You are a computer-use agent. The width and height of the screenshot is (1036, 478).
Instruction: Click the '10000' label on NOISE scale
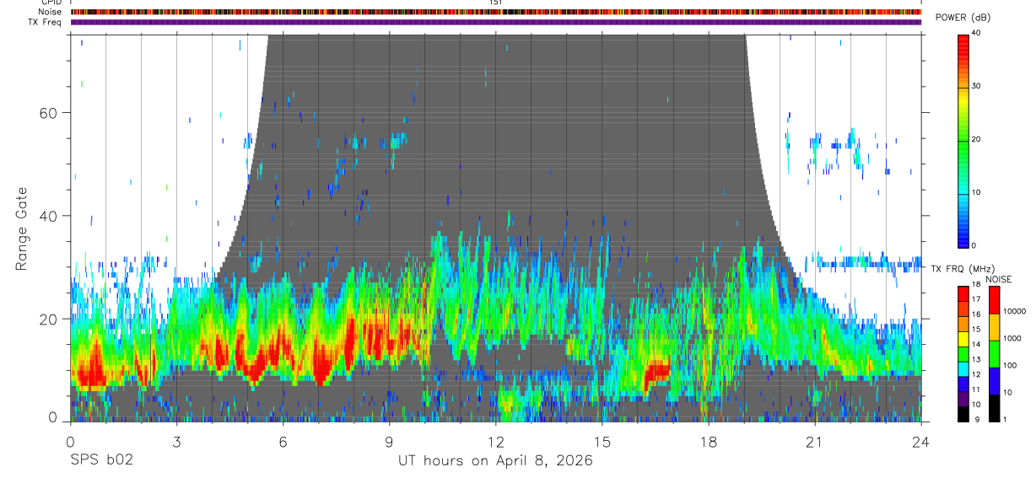coord(1014,312)
